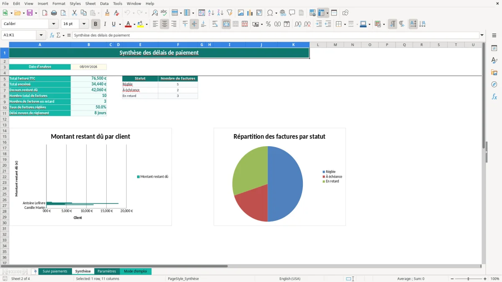Toggle Left-to-Right text direction
Image resolution: width=502 pixels, height=282 pixels.
click(392, 24)
